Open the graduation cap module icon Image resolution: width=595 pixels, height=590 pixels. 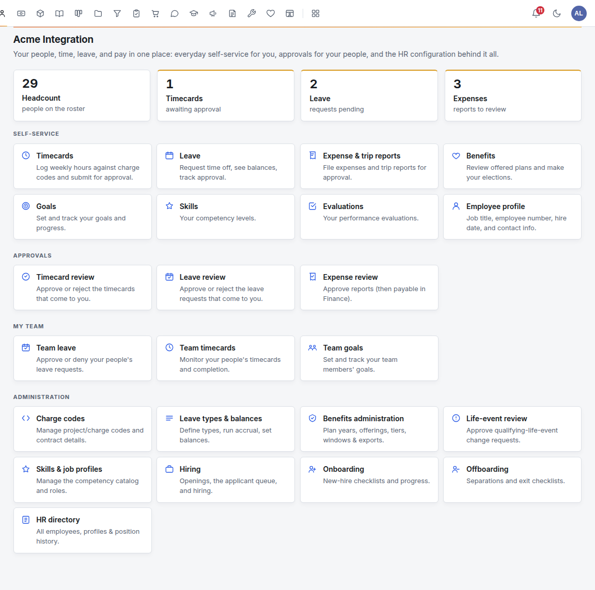pyautogui.click(x=194, y=13)
